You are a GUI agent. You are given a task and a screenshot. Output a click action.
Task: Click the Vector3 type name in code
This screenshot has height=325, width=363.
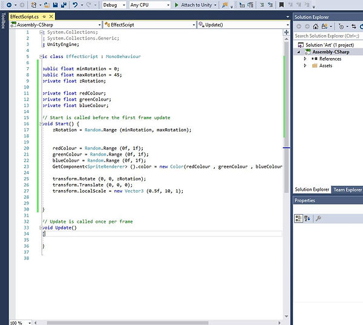click(134, 191)
